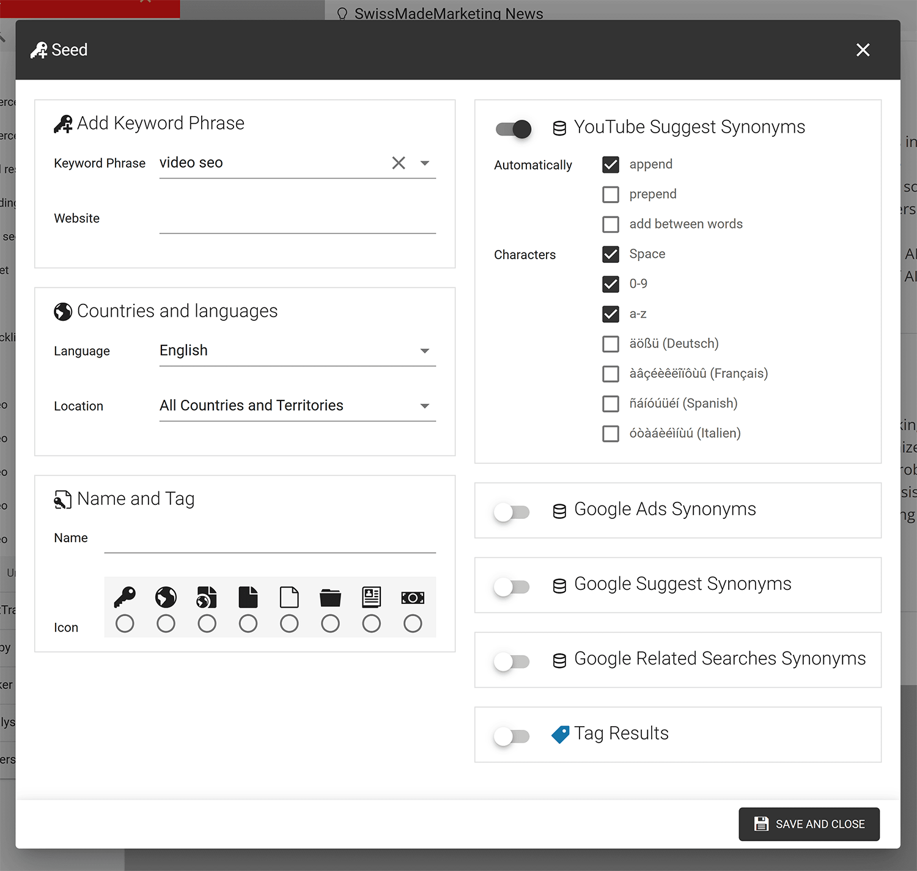Open the Keyword Phrase dropdown arrow
This screenshot has height=871, width=917.
coord(425,163)
